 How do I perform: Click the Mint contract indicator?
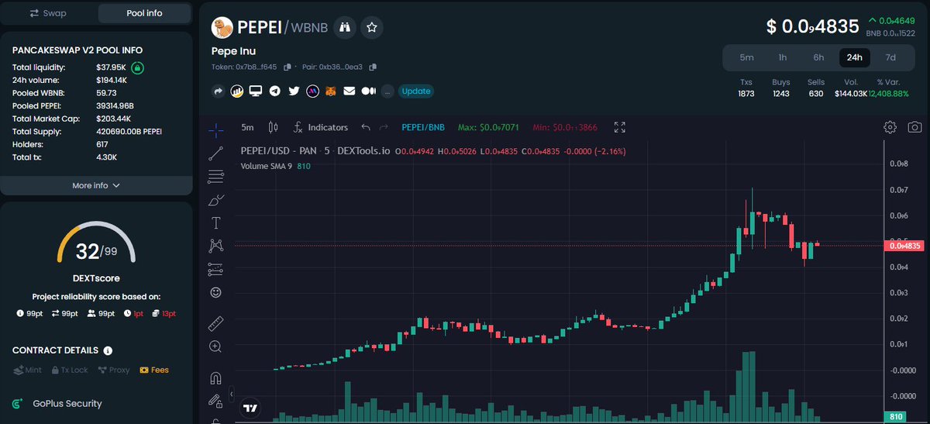(27, 370)
